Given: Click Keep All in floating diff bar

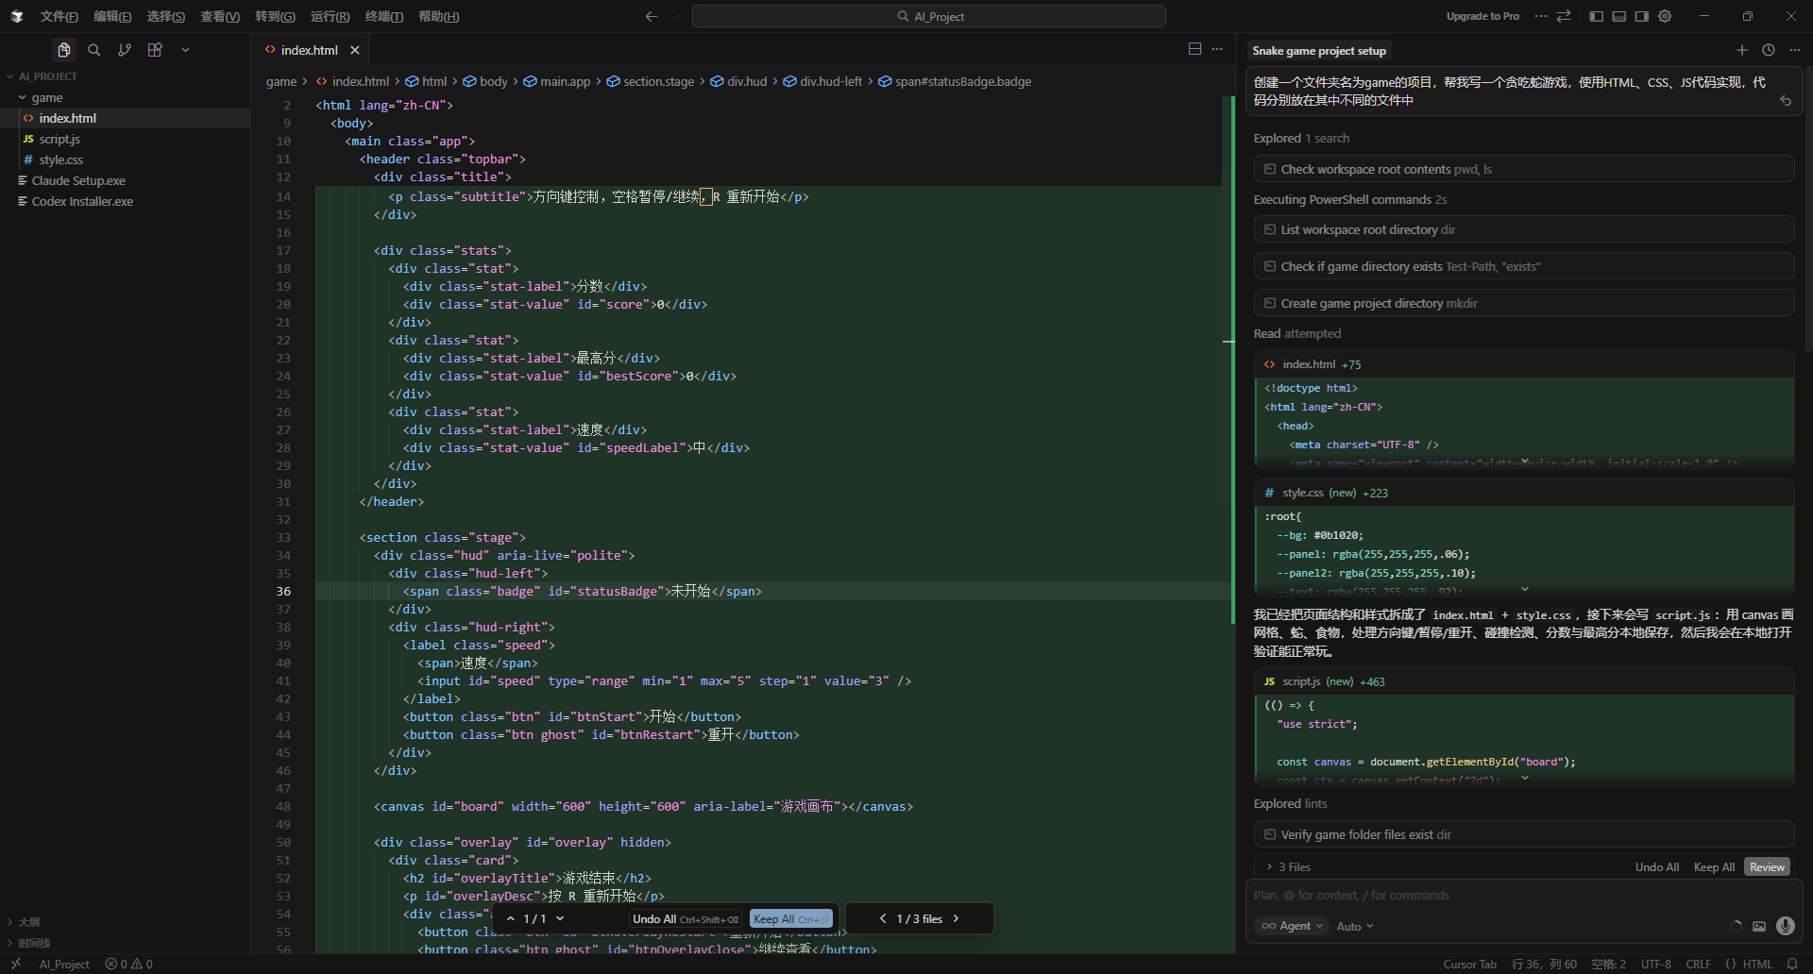Looking at the screenshot, I should pyautogui.click(x=790, y=919).
